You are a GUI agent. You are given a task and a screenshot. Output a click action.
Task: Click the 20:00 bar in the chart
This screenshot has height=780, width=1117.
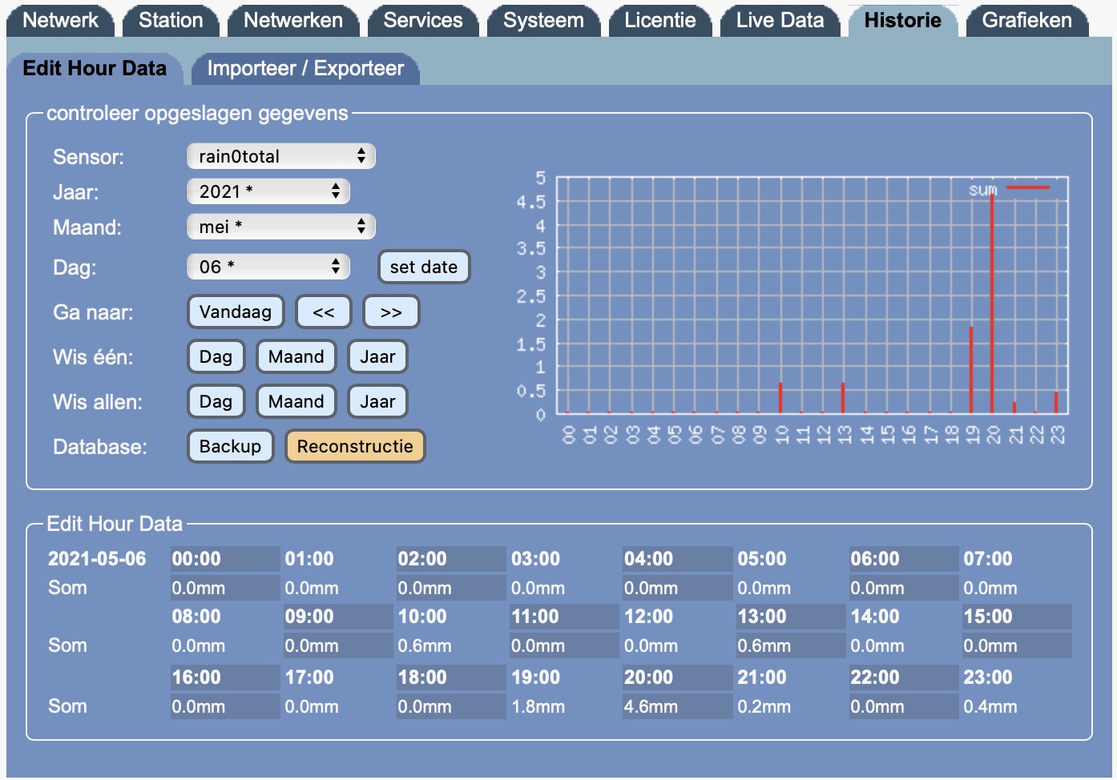(x=992, y=304)
